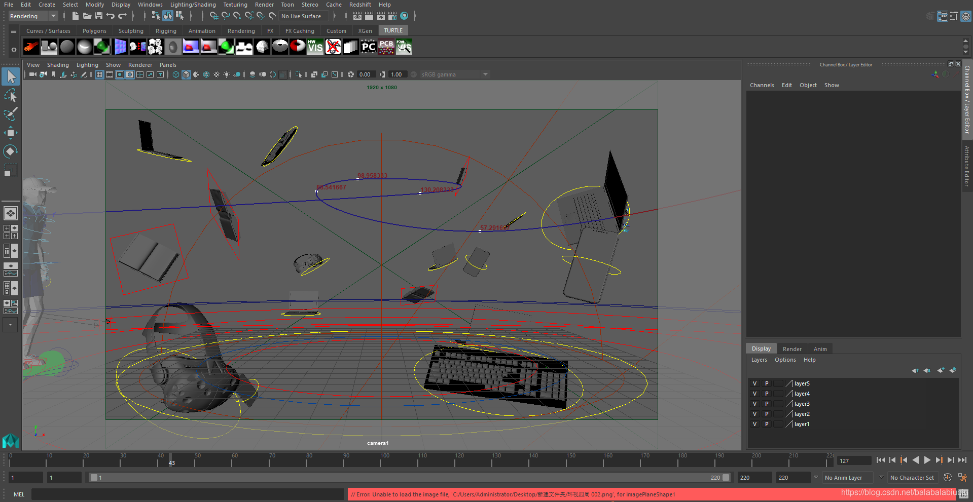This screenshot has width=973, height=502.
Task: Switch to the Polygons shelf tab
Action: point(94,31)
